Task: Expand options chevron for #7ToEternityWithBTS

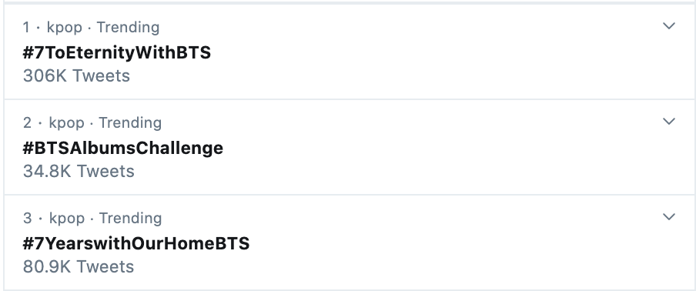Action: [x=669, y=26]
